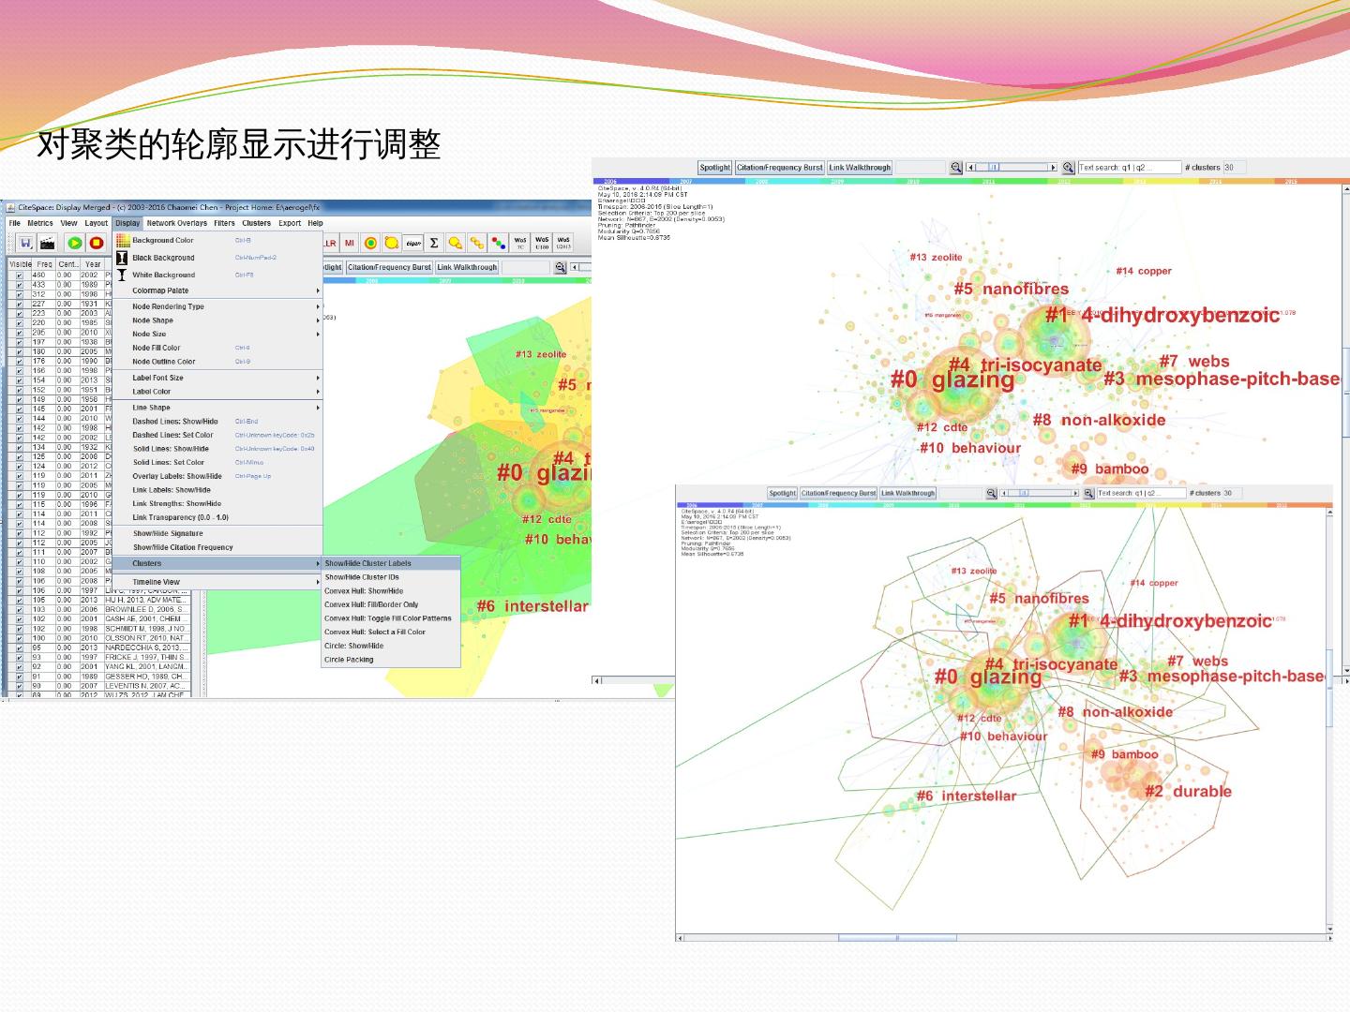Image resolution: width=1350 pixels, height=1012 pixels.
Task: Click the green play button in toolbar
Action: tap(75, 243)
